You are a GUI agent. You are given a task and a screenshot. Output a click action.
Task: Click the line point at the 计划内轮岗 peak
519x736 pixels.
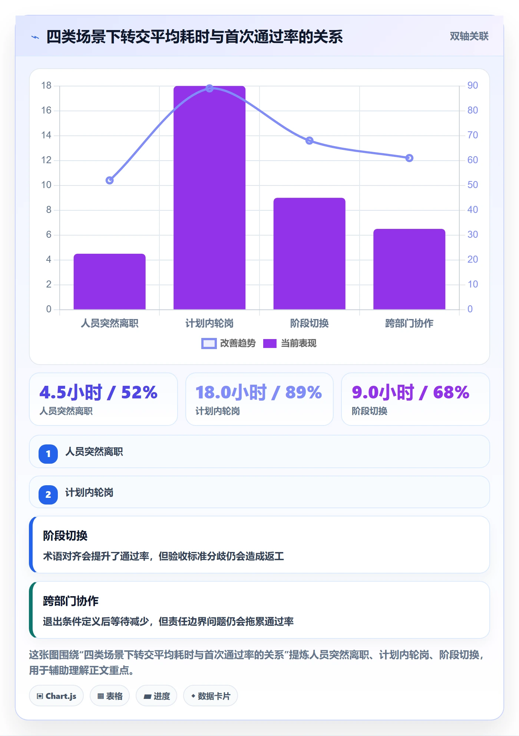click(x=209, y=88)
